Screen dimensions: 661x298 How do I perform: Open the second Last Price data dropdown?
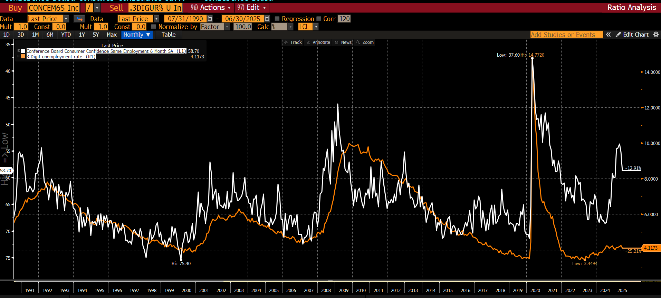click(156, 19)
